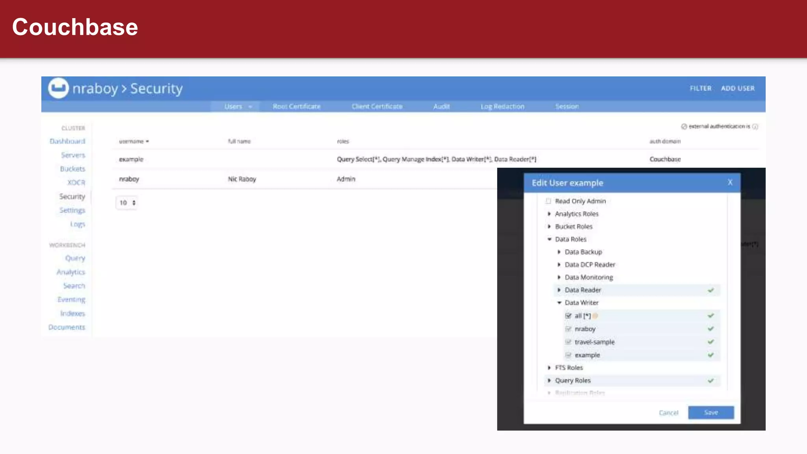Viewport: 807px width, 454px height.
Task: Click green checkmark on Query Roles row
Action: tap(711, 381)
